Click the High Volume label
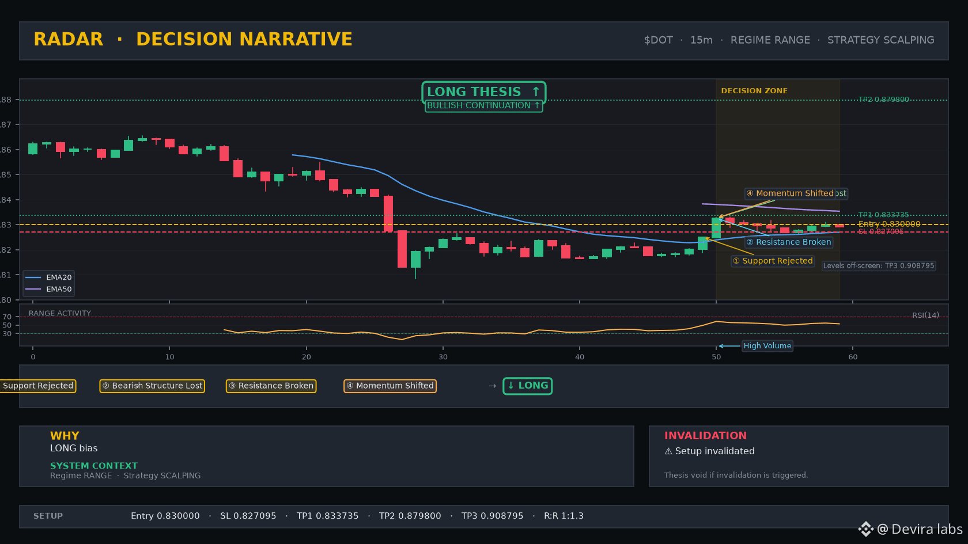 (x=767, y=346)
